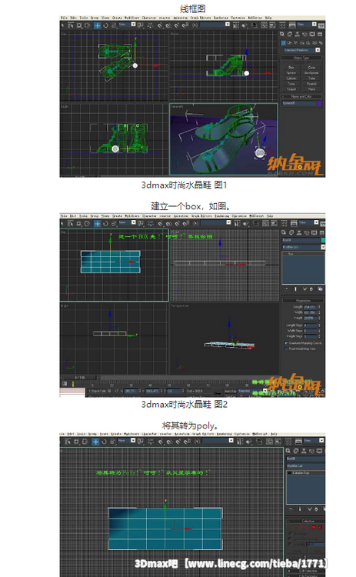
Task: Click the Cylinder primitive button in 图1
Action: tap(291, 78)
